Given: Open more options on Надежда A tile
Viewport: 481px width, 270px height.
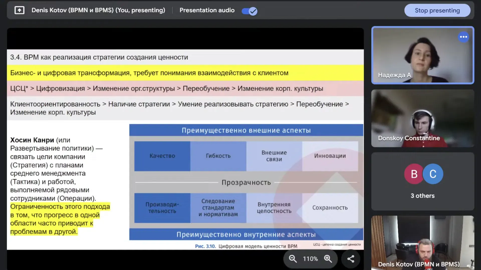Looking at the screenshot, I should coord(463,37).
